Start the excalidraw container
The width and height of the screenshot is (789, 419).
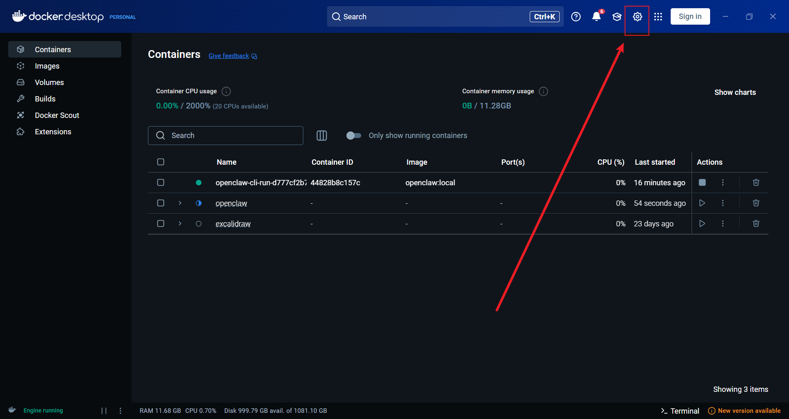point(702,223)
